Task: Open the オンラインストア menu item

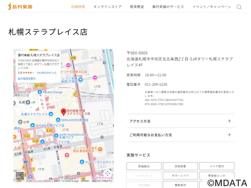Action: 107,7
